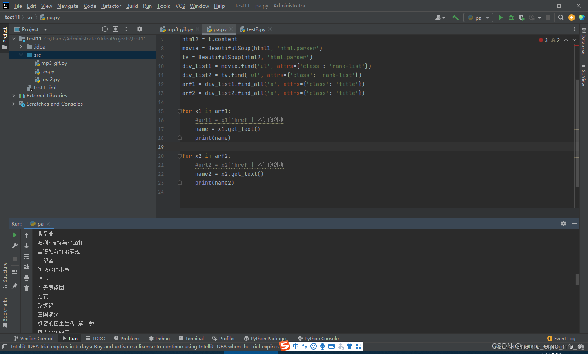Open Search Everywhere with the magnifier icon
This screenshot has width=588, height=354.
561,18
